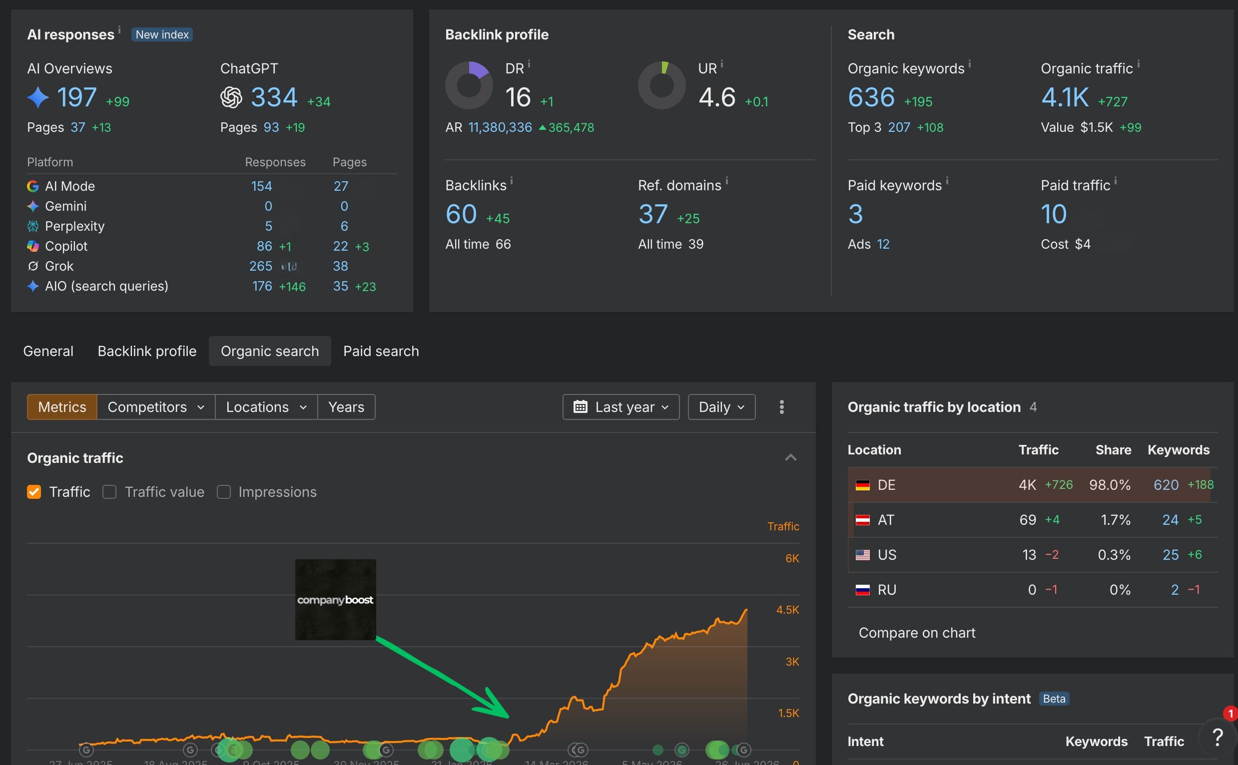Click the DR donut chart

tap(469, 85)
